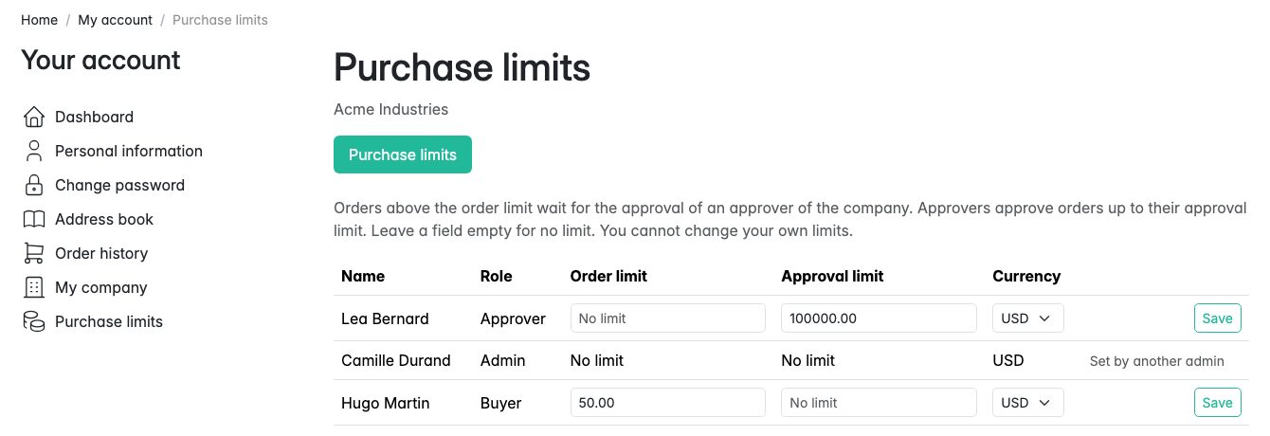Viewport: 1270px width, 436px height.
Task: Click the name Lea Bernard
Action: pyautogui.click(x=385, y=318)
